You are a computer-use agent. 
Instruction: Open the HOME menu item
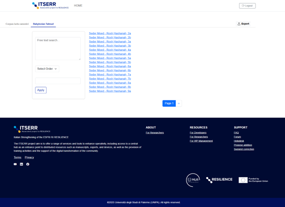[78, 6]
